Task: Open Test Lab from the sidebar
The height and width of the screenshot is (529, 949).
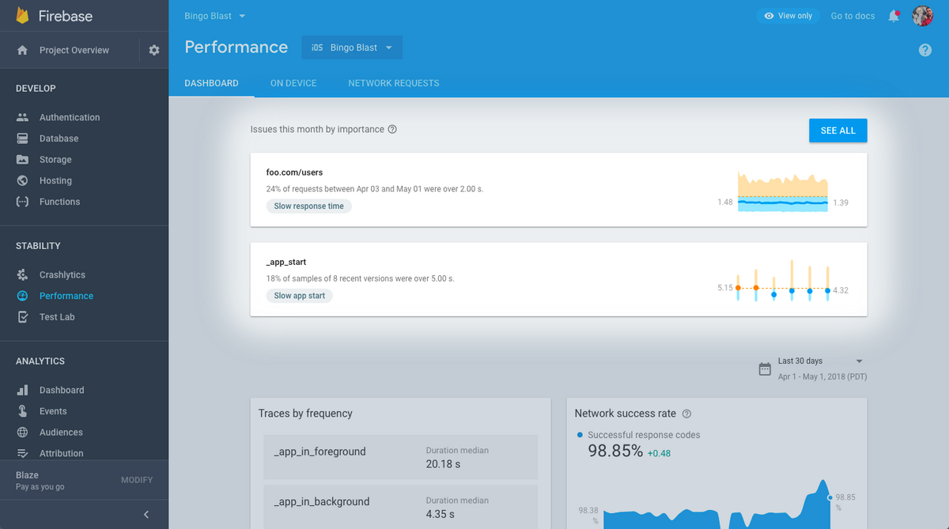Action: 56,317
